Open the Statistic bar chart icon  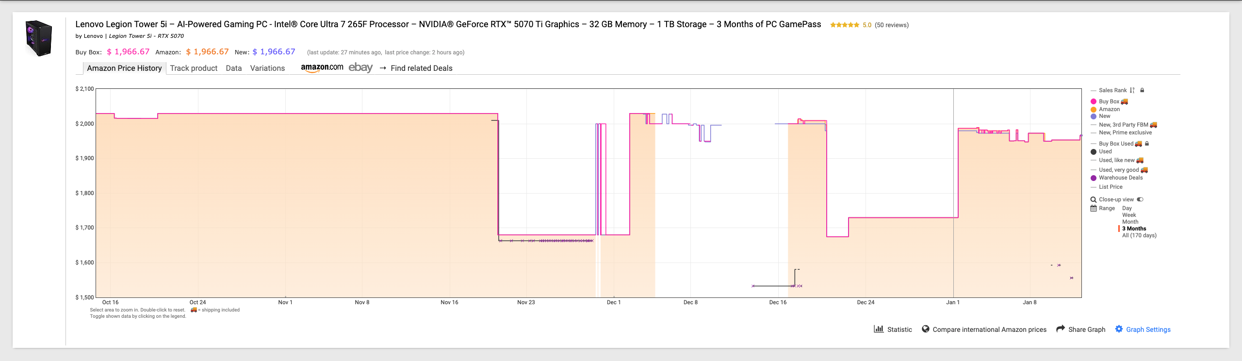878,329
